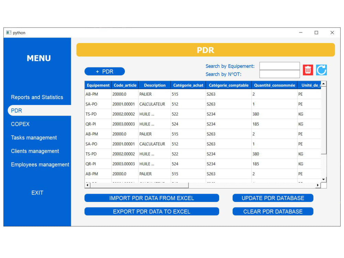Image resolution: width=344 pixels, height=258 pixels.
Task: Click the Catégorie_achat column header
Action: [188, 85]
